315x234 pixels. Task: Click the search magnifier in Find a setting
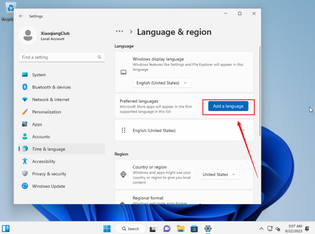click(99, 57)
